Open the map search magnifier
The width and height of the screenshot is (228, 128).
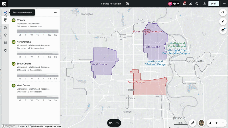click(223, 13)
